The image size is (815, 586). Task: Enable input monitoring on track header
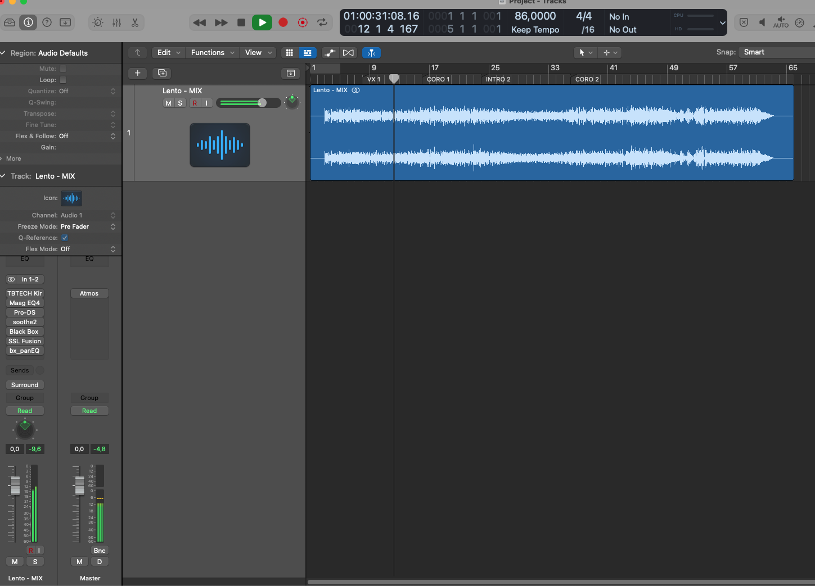click(x=207, y=103)
